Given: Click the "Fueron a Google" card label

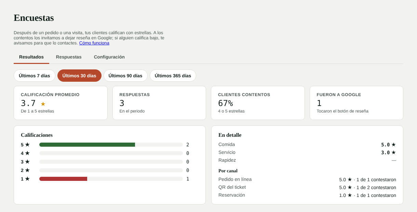Looking at the screenshot, I should 339,95.
